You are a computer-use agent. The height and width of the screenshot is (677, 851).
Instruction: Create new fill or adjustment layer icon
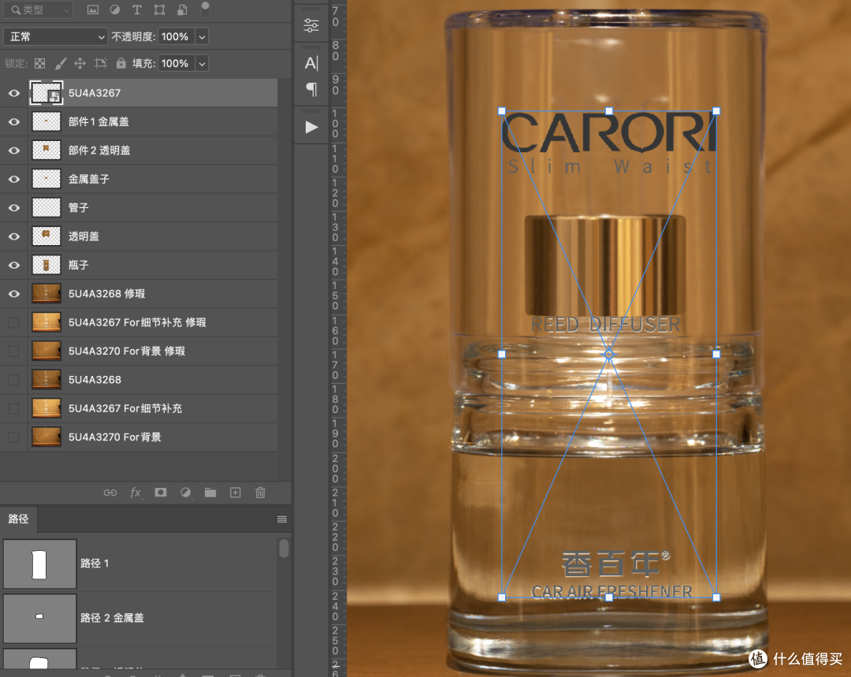(x=186, y=493)
